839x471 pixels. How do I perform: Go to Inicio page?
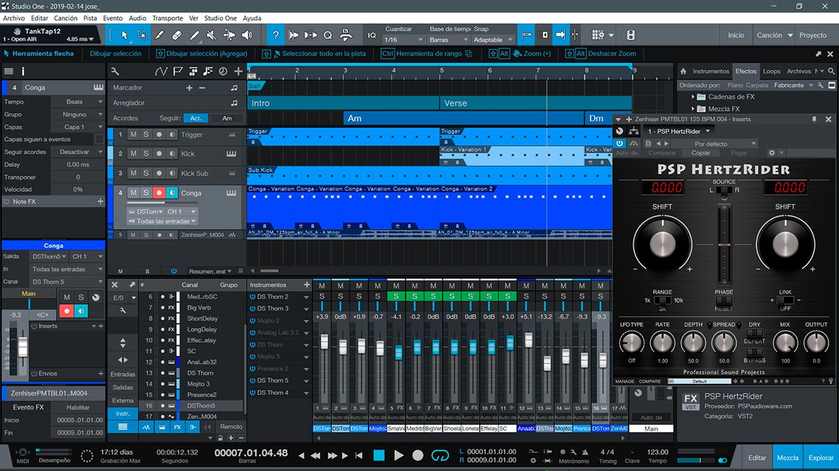tap(736, 35)
